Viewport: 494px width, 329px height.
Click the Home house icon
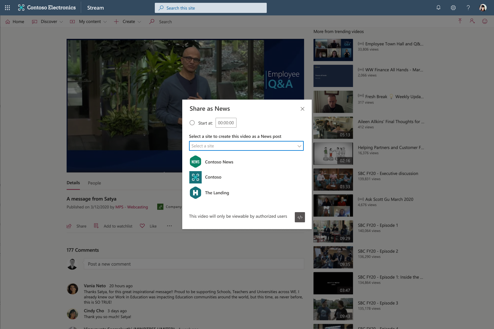(8, 22)
